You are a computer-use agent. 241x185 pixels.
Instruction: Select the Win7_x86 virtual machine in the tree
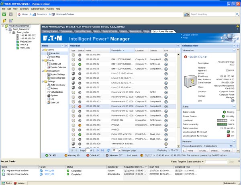25,48
